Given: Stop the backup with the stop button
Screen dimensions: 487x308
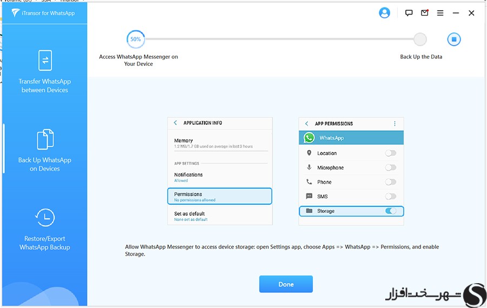Looking at the screenshot, I should (454, 39).
